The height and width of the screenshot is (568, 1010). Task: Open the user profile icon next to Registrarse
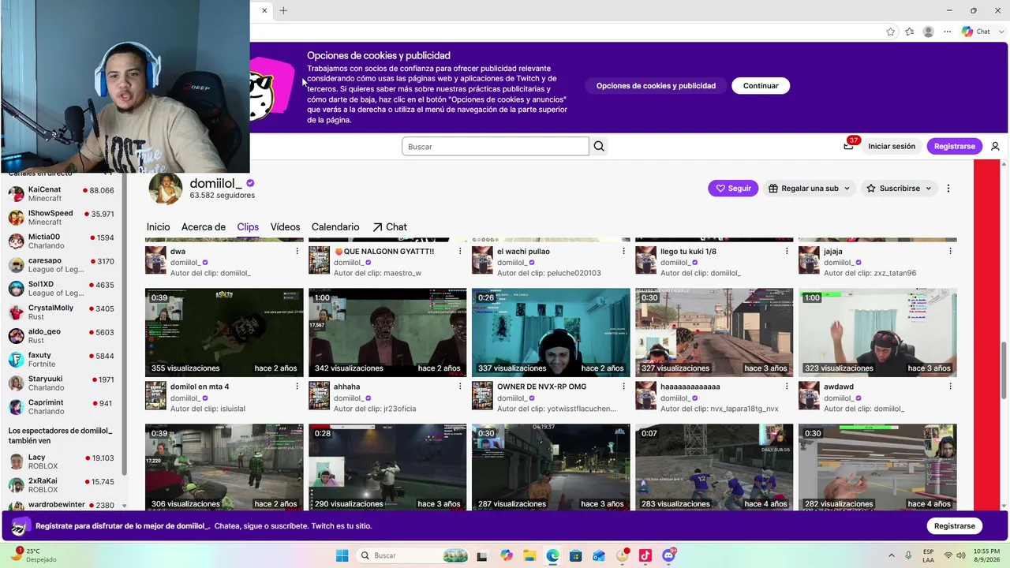pos(995,146)
